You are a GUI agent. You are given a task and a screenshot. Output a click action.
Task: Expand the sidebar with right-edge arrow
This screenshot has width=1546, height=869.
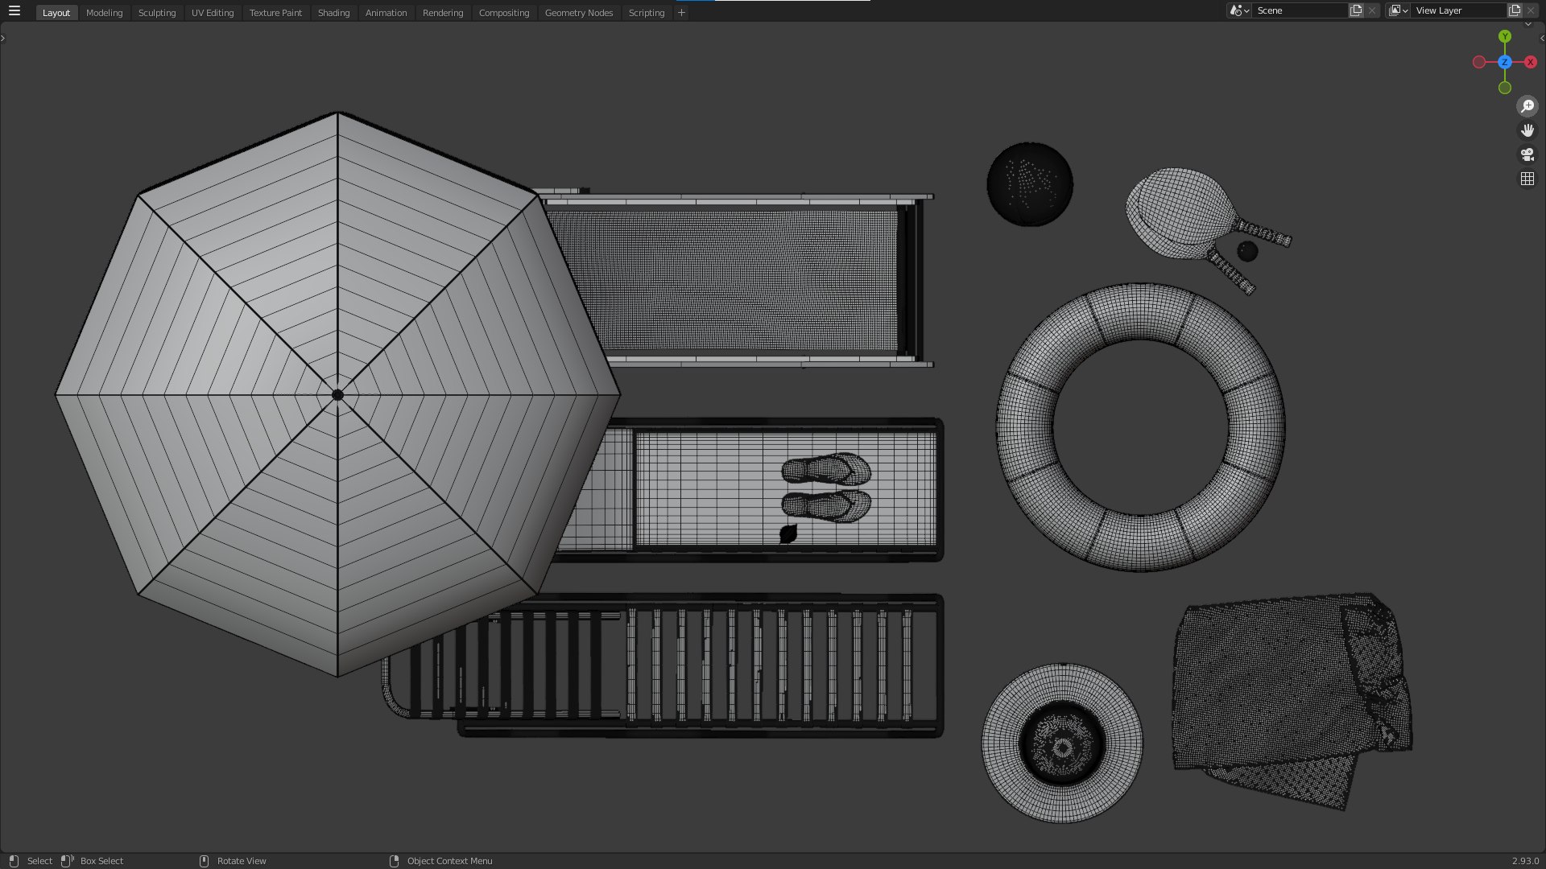(1542, 38)
